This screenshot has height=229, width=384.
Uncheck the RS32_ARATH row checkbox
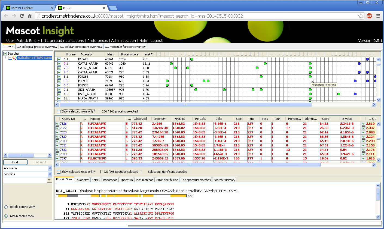(59, 94)
